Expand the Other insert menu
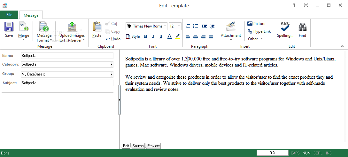 coord(255,39)
